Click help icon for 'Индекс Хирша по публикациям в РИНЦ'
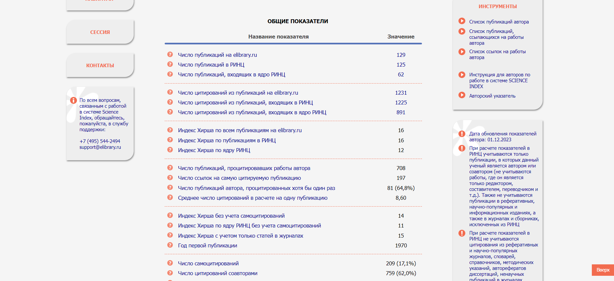Image resolution: width=614 pixels, height=281 pixels. point(170,140)
